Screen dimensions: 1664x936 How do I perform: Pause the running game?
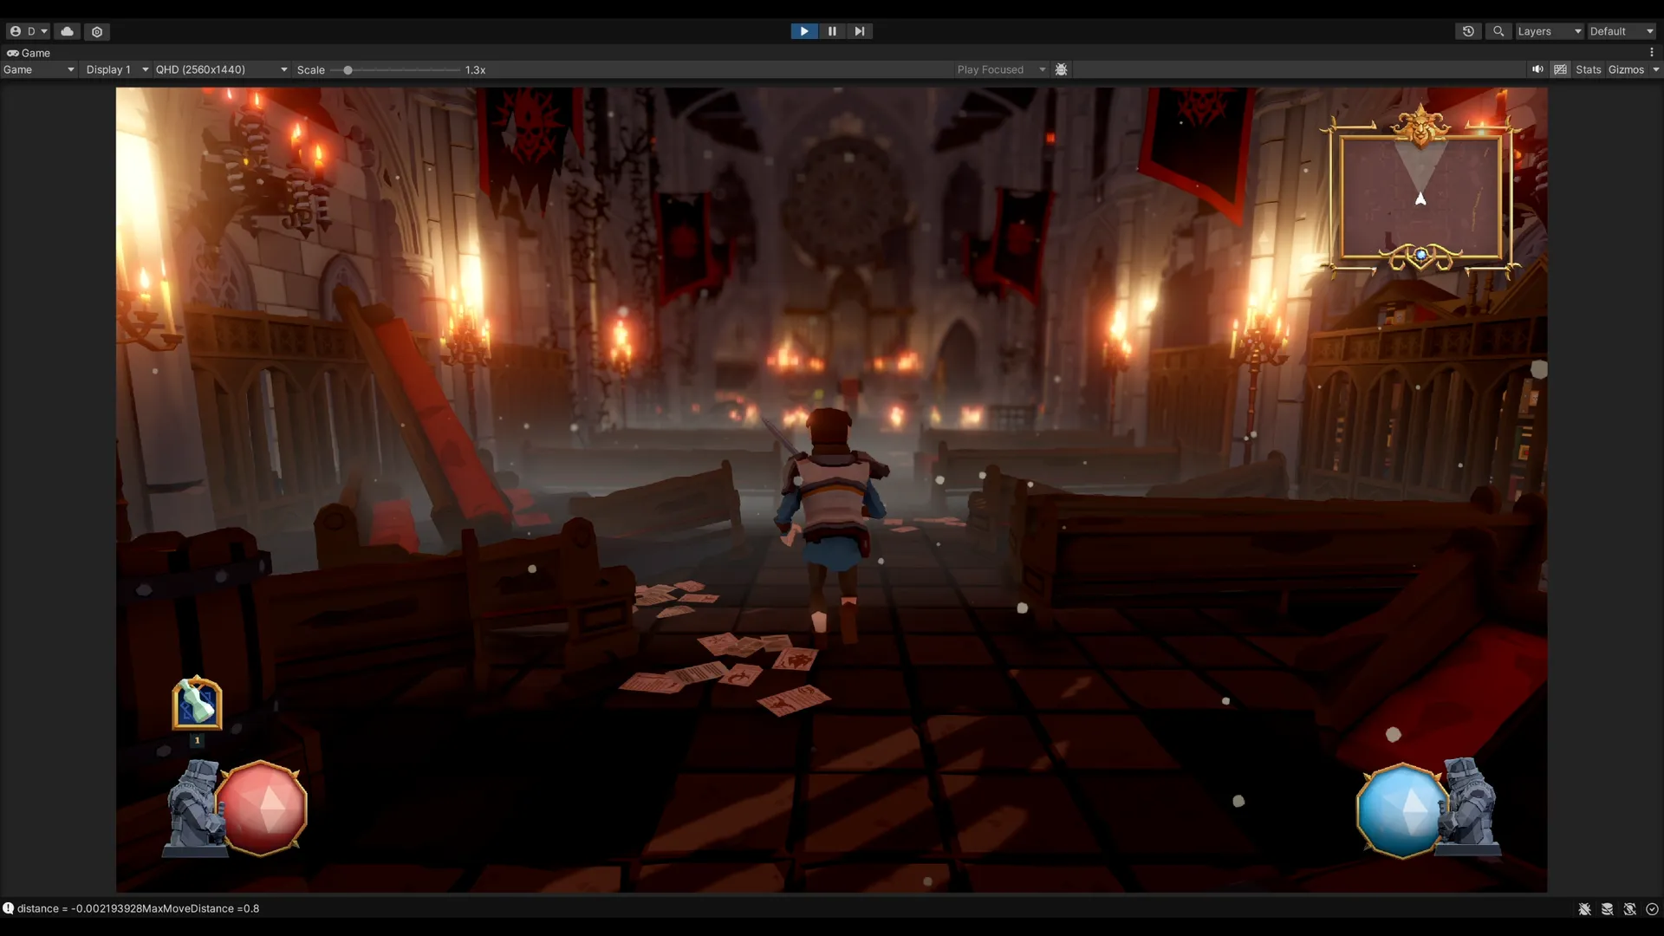coord(832,31)
